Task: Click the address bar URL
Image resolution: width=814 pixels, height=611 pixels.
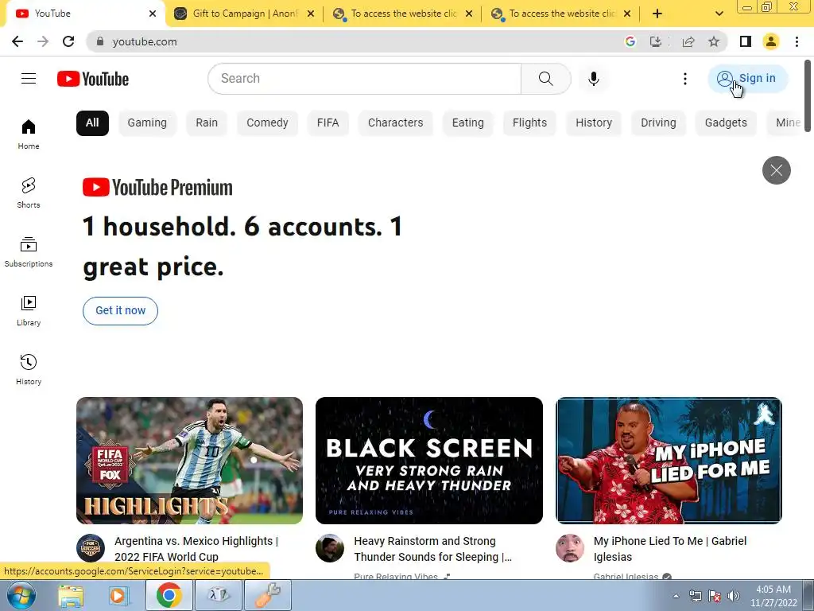Action: [145, 41]
